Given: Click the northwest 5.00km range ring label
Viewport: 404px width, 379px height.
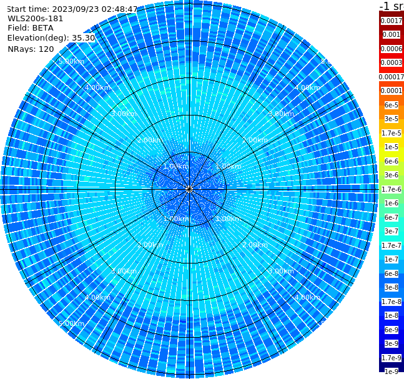Looking at the screenshot, I should [71, 61].
